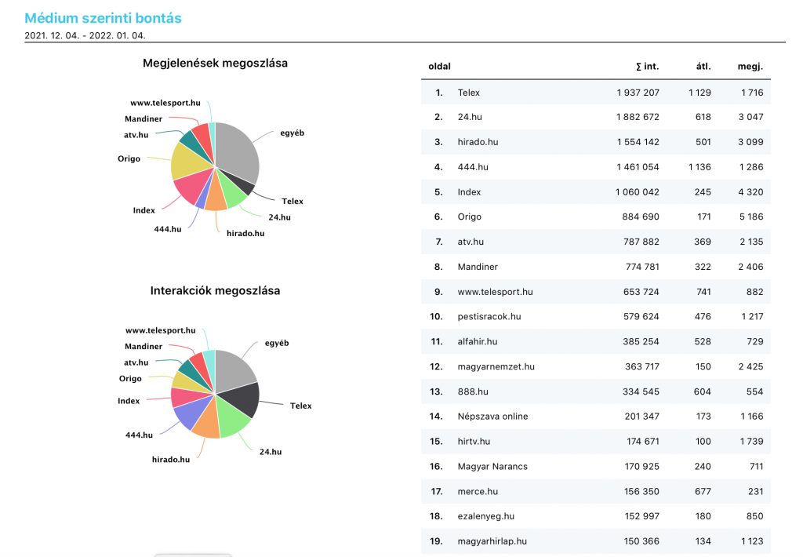Click the átl. column header

click(x=703, y=66)
